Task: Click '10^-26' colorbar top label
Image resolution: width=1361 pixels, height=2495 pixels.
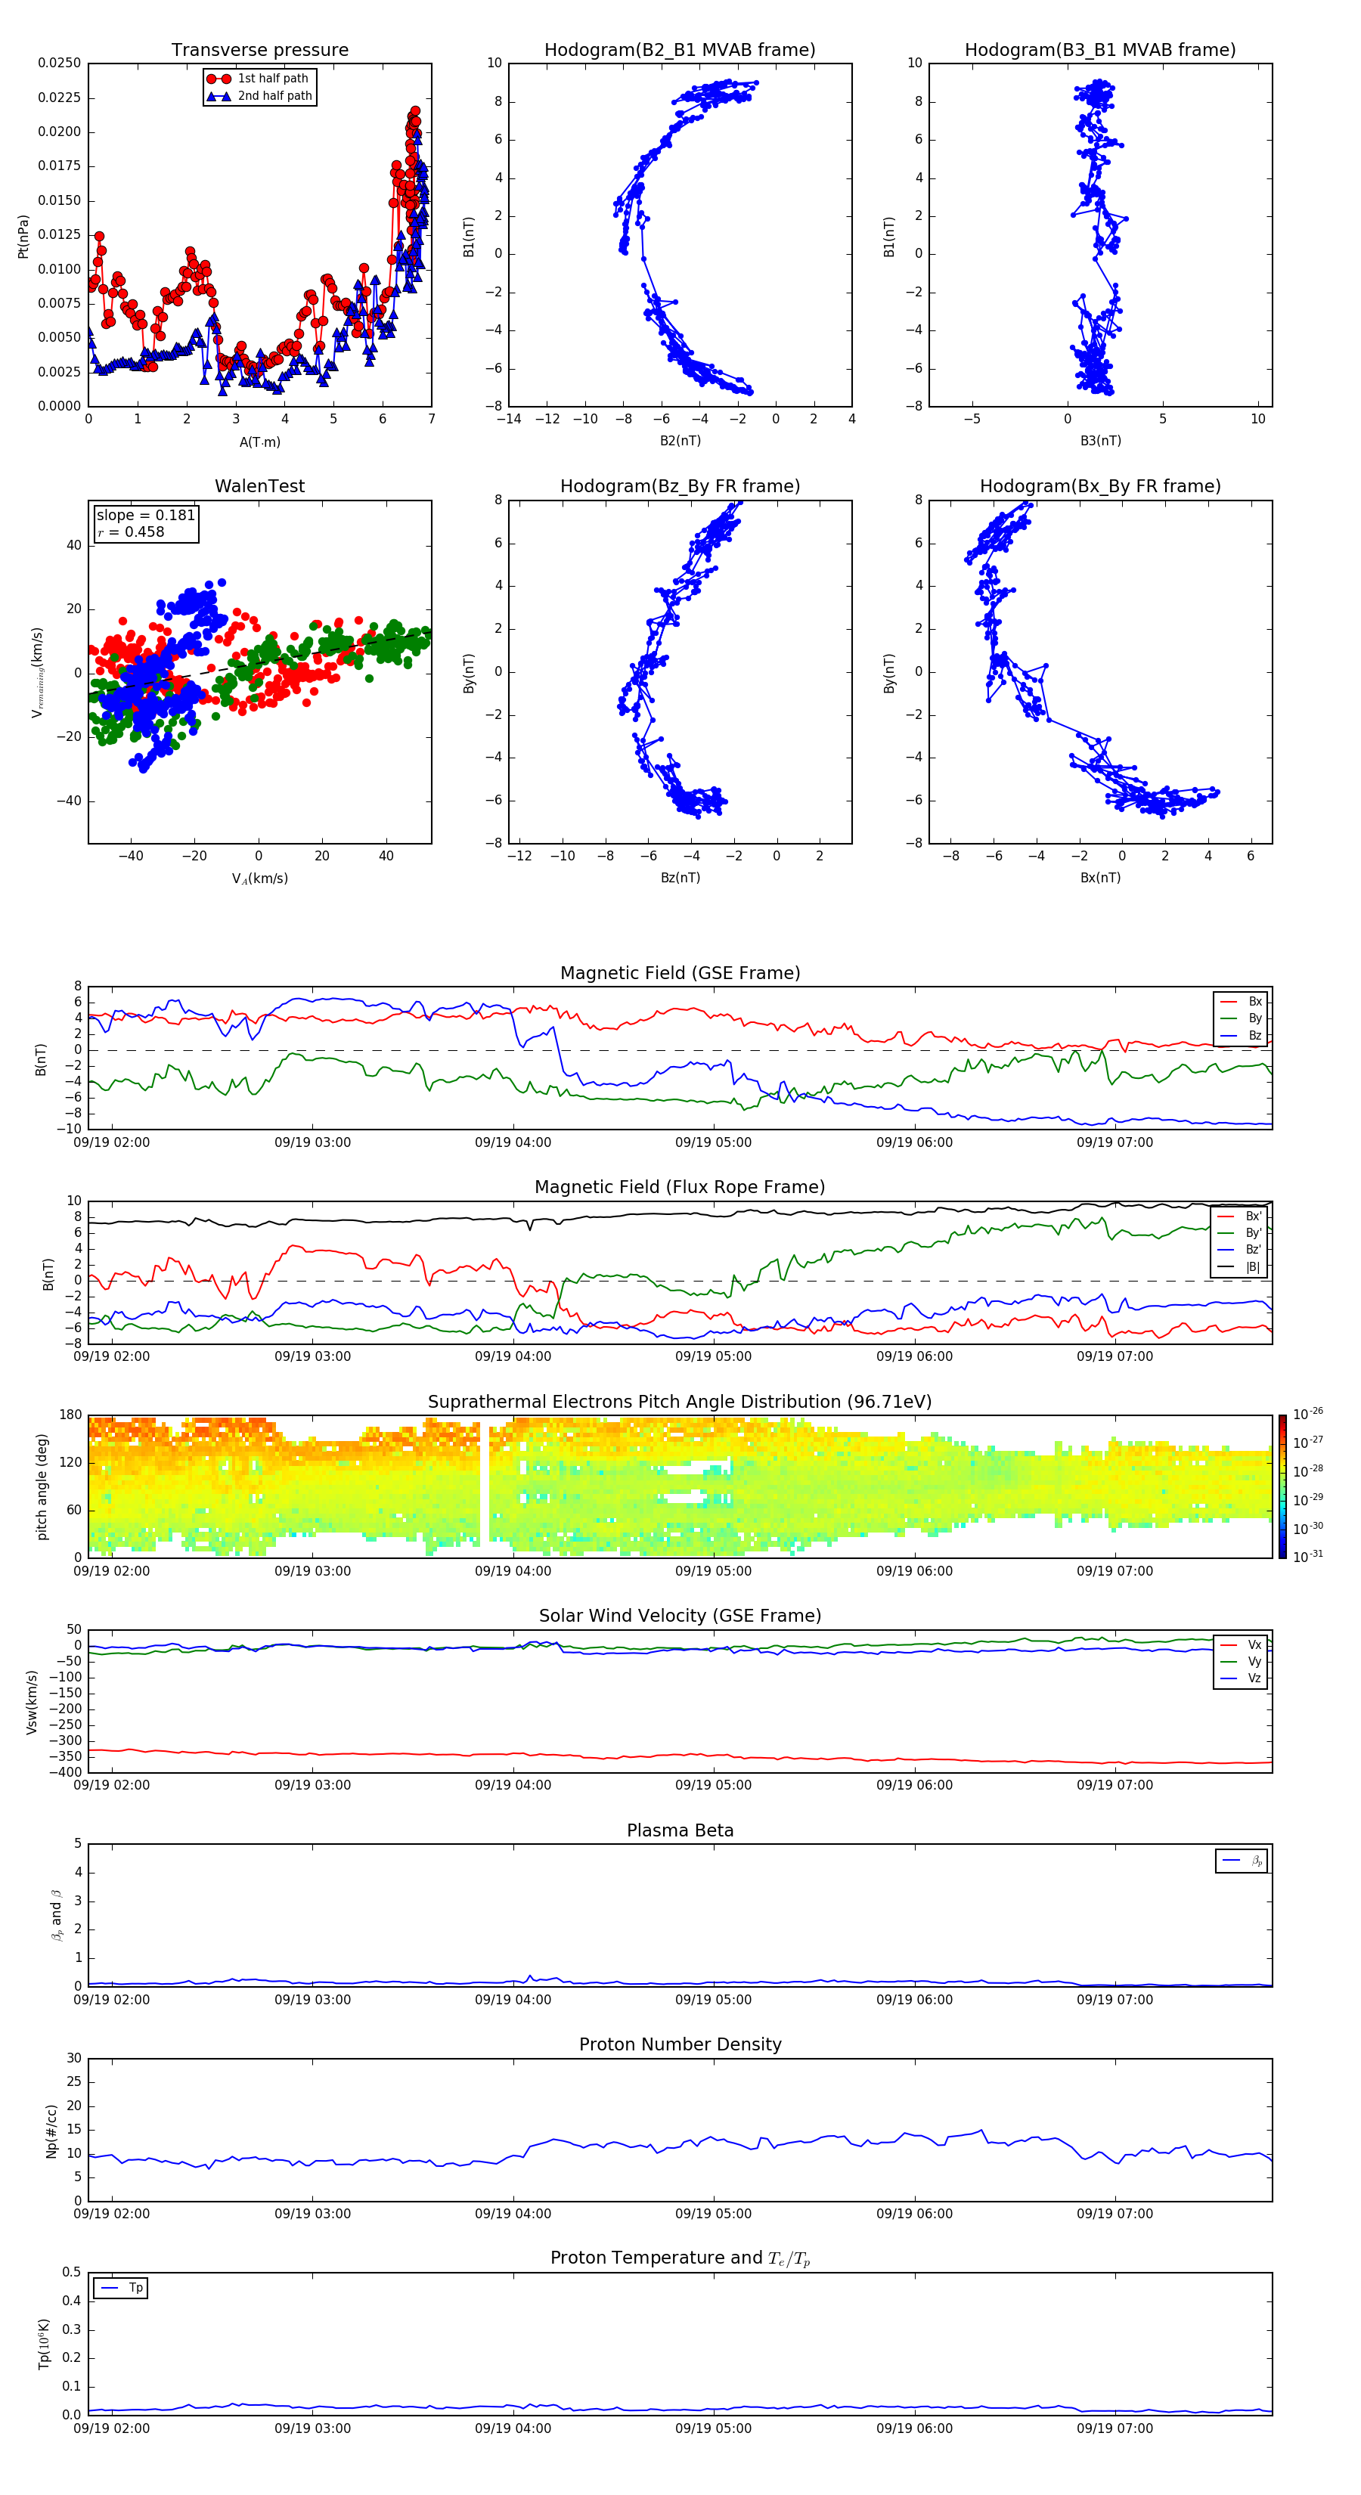Action: pos(1308,1414)
